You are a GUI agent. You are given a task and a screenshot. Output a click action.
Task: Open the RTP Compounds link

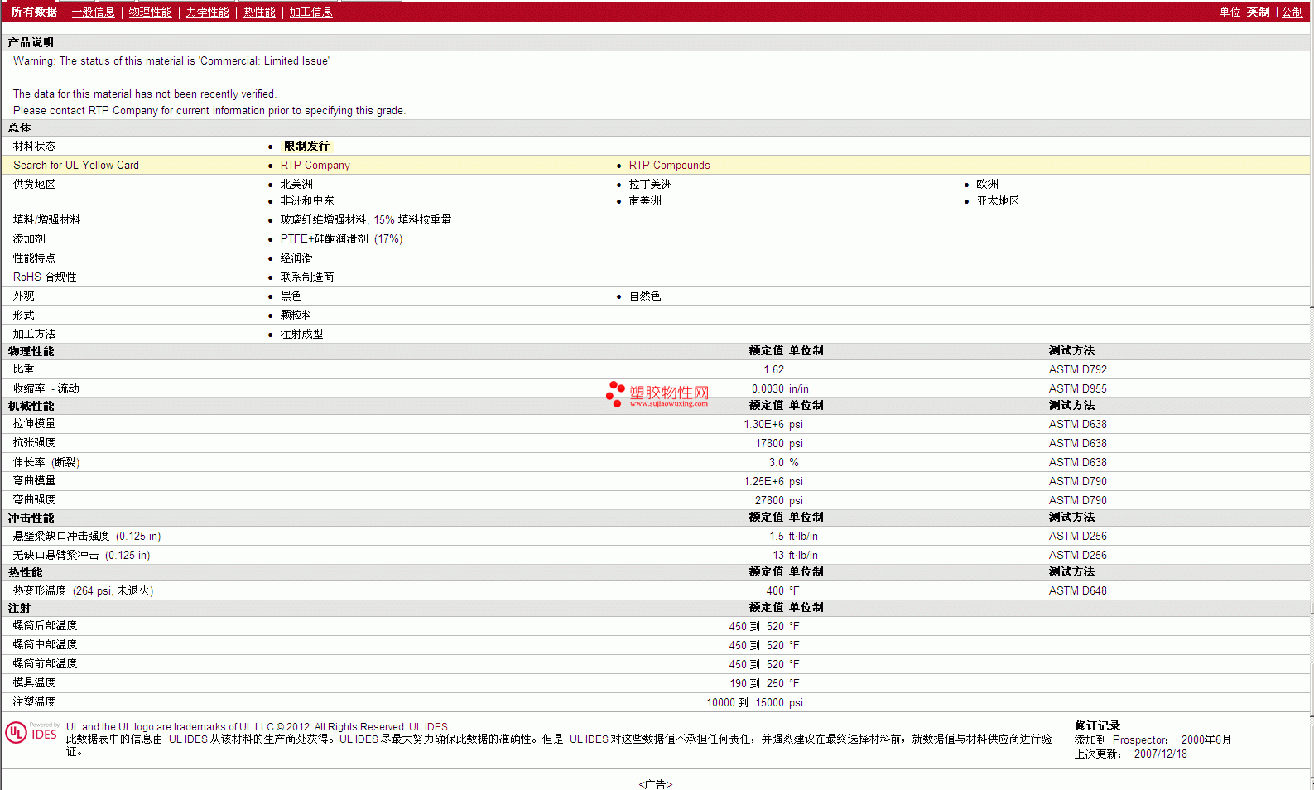coord(669,165)
